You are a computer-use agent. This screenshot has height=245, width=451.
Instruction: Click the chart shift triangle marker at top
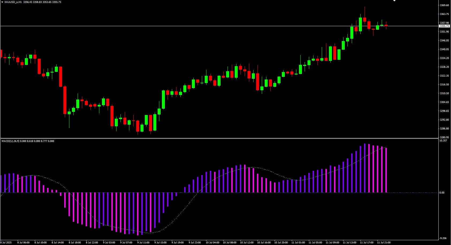click(x=394, y=1)
